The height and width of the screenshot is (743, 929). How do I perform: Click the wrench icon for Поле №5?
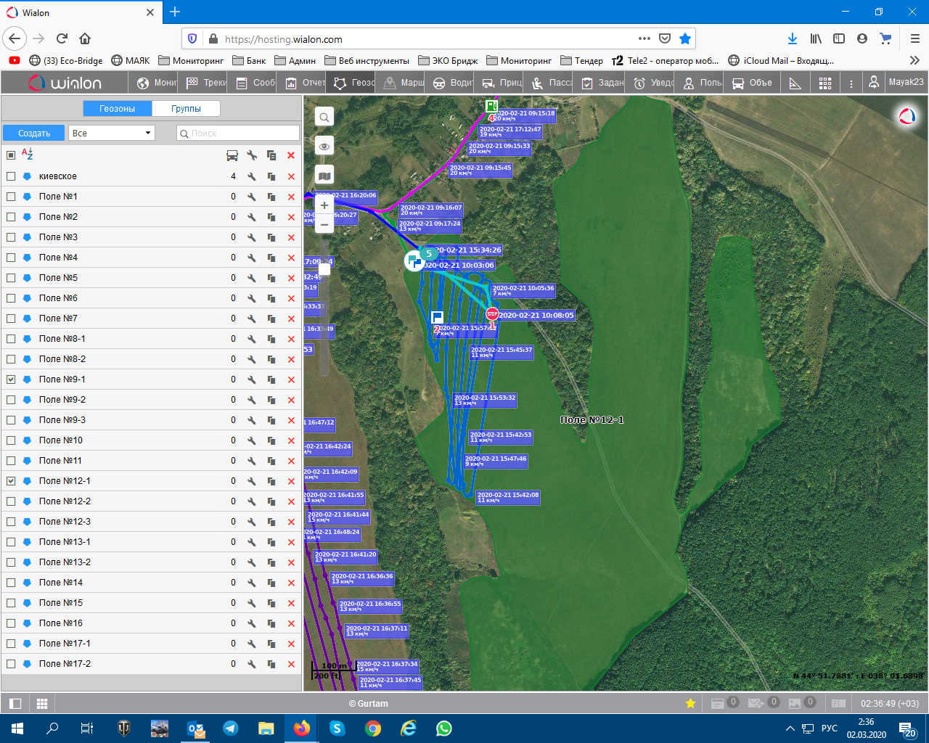pyautogui.click(x=252, y=278)
